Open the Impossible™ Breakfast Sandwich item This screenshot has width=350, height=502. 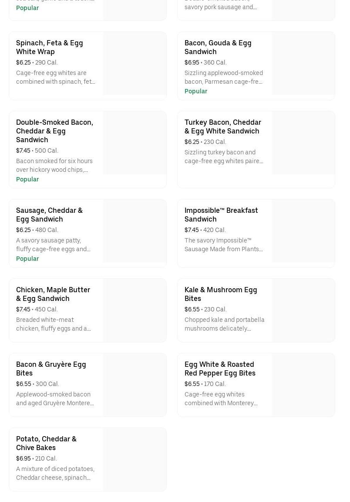click(x=221, y=215)
